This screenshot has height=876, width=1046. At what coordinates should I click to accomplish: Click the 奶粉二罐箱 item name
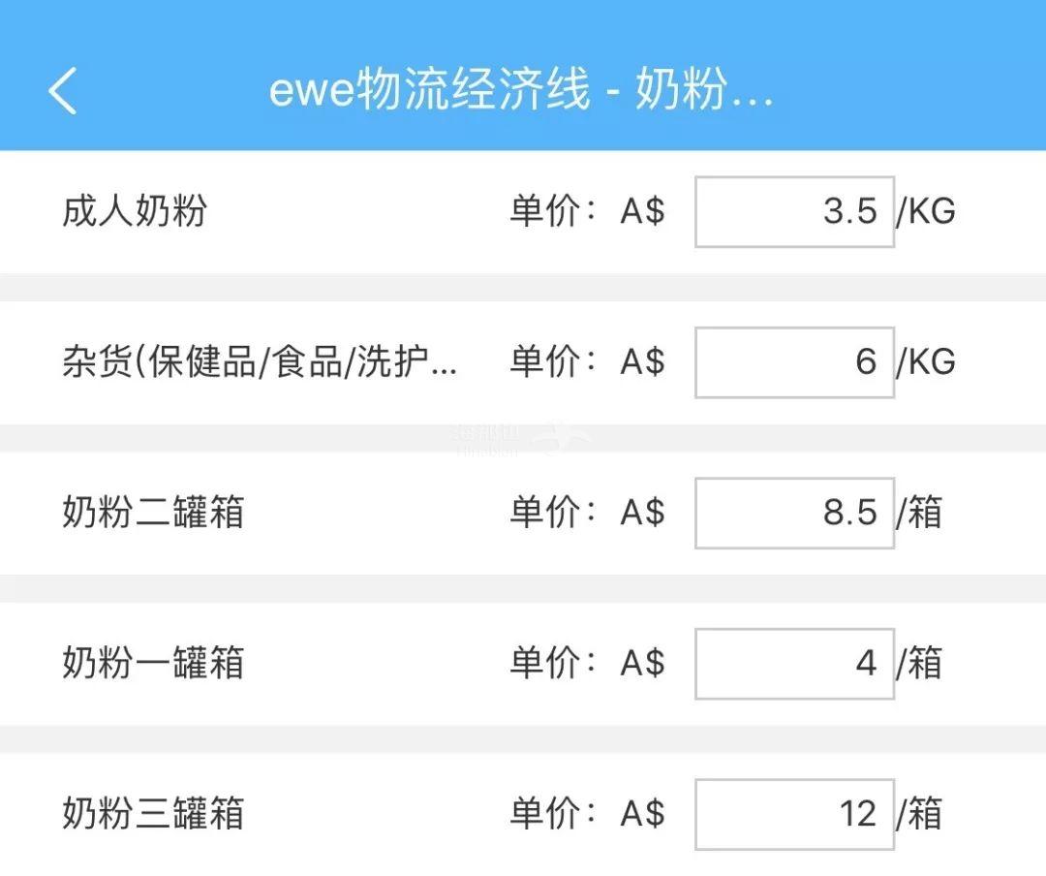[x=153, y=513]
